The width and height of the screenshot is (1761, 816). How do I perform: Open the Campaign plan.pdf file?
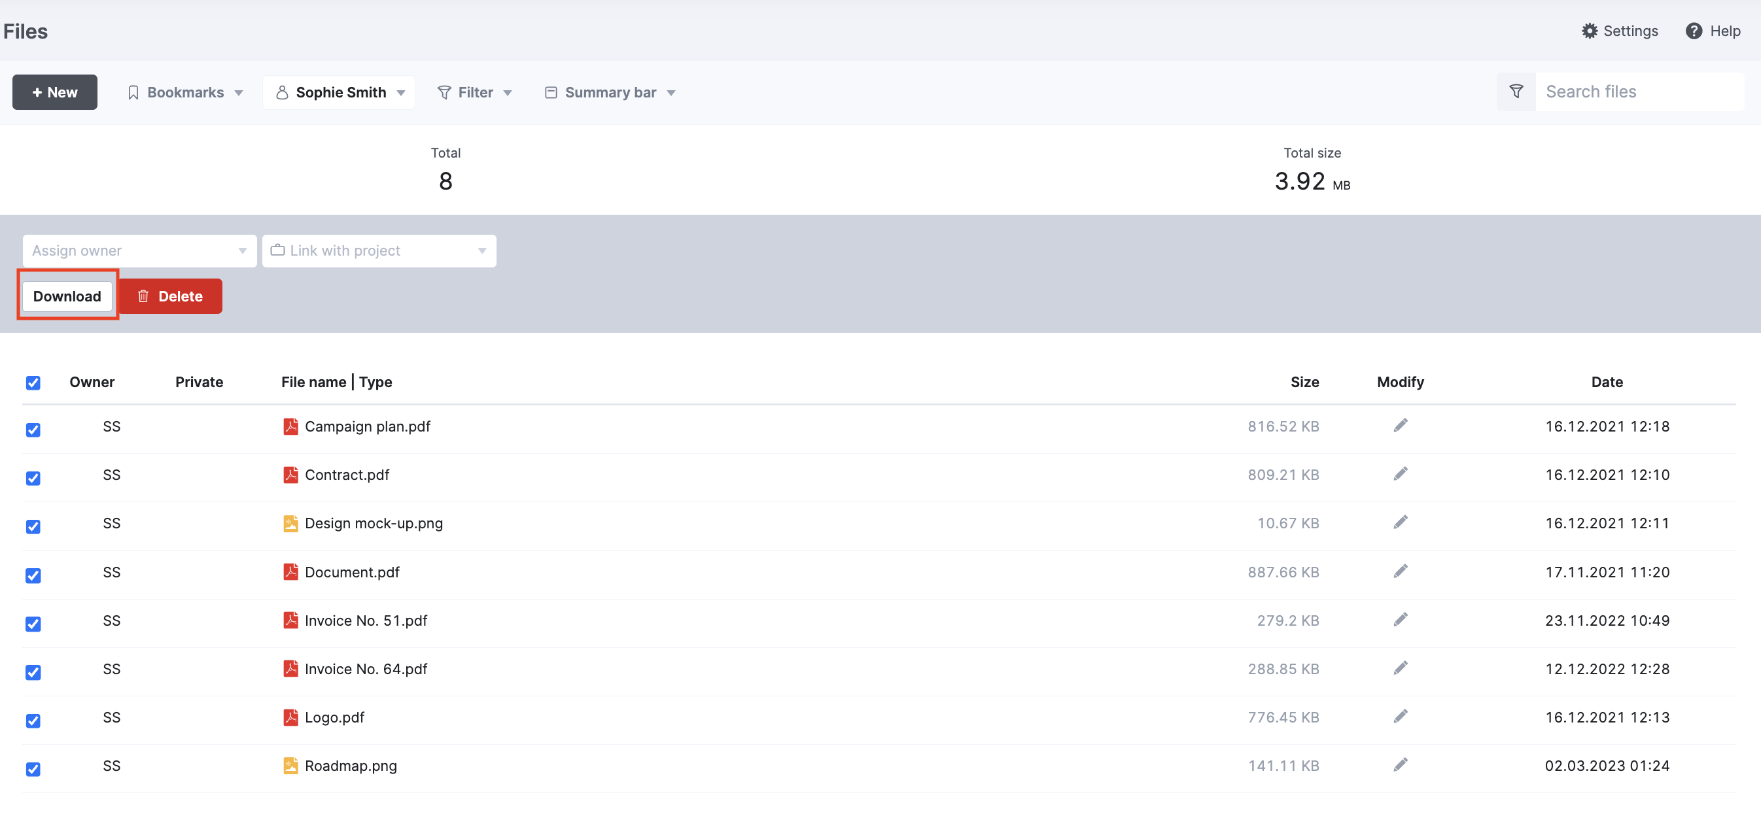click(367, 426)
